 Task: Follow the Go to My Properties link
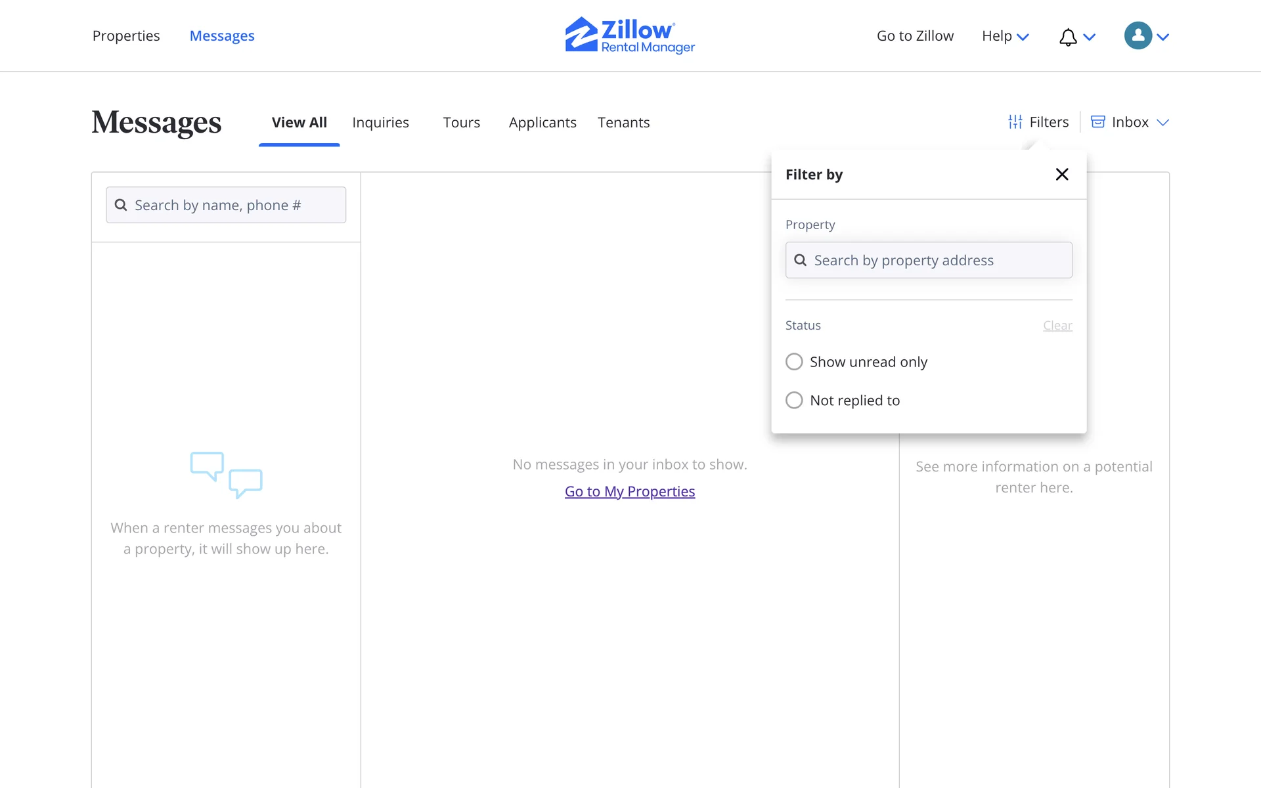click(629, 491)
